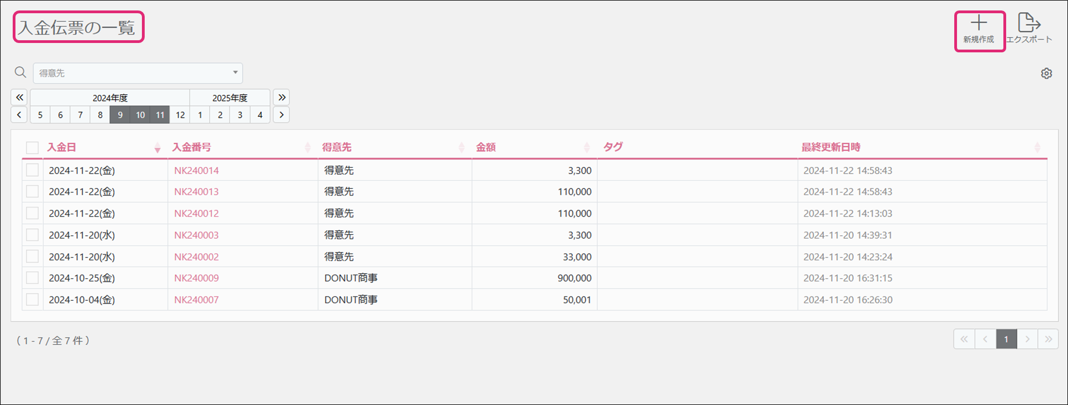
Task: Open receipt slip NK240007
Action: [x=196, y=300]
